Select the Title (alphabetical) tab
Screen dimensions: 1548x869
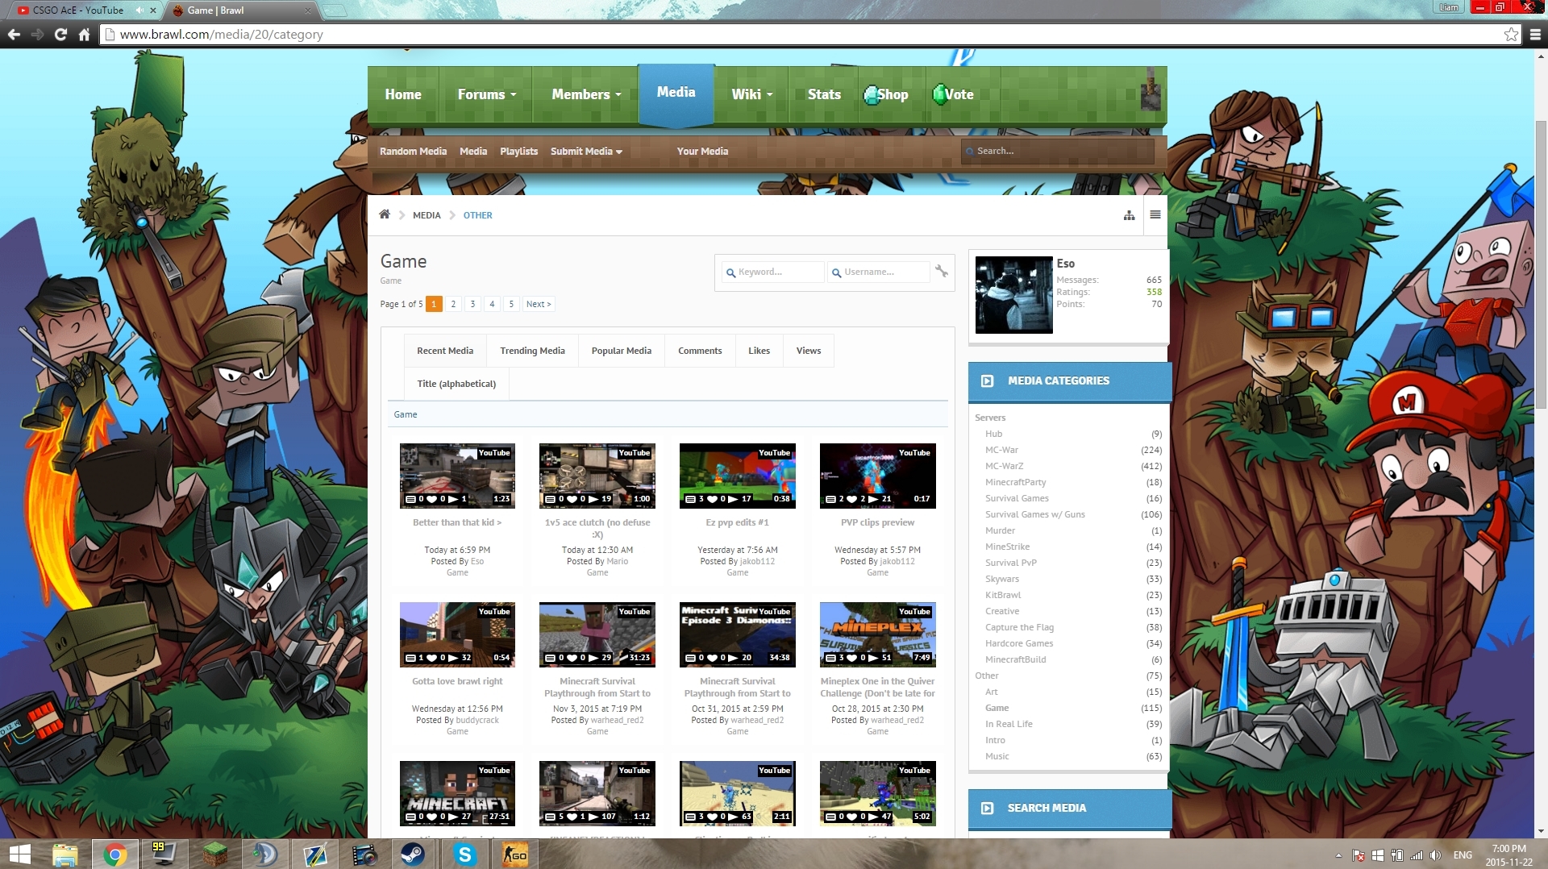(x=456, y=384)
